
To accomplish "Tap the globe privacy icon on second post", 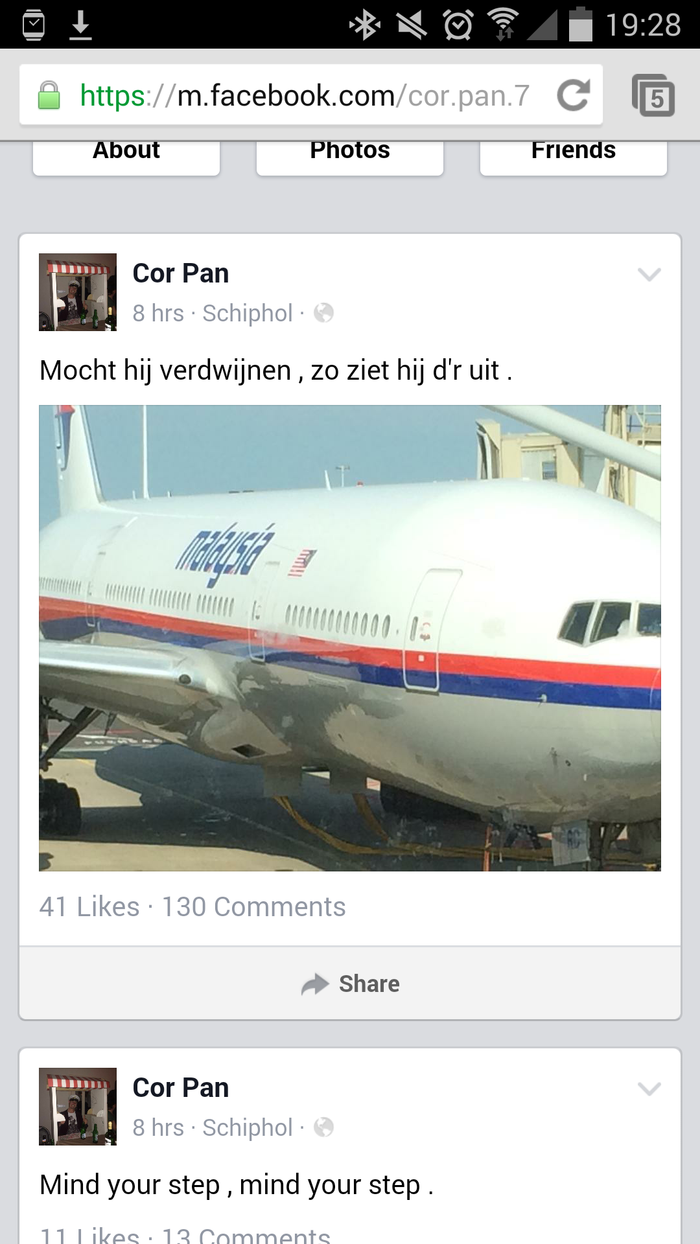I will click(323, 1127).
